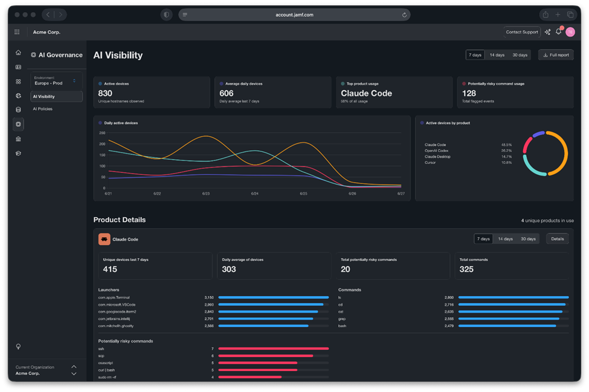Viewport: 589px width, 392px height.
Task: Click the Potentially risky command usage 128 card
Action: (x=515, y=92)
